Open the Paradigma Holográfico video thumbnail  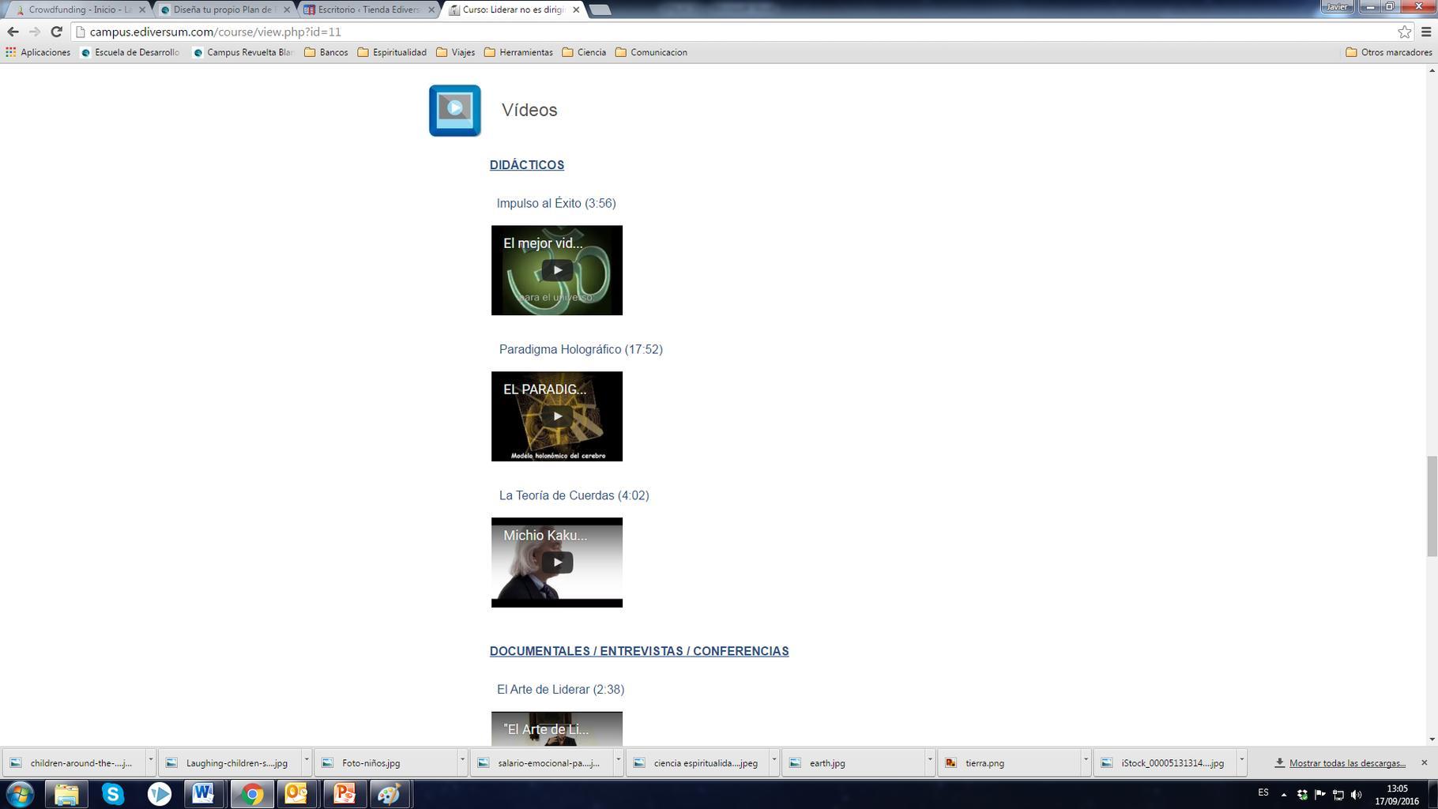[x=557, y=416]
